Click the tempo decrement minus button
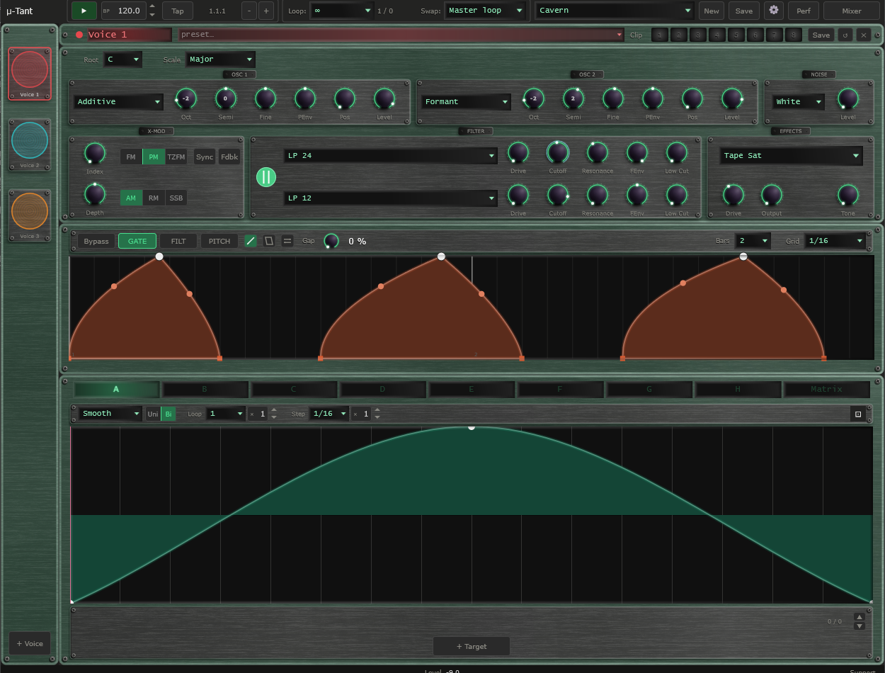The height and width of the screenshot is (673, 885). coord(249,11)
